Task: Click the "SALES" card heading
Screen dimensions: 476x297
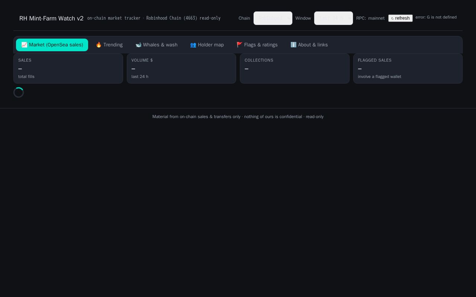Action: point(25,60)
